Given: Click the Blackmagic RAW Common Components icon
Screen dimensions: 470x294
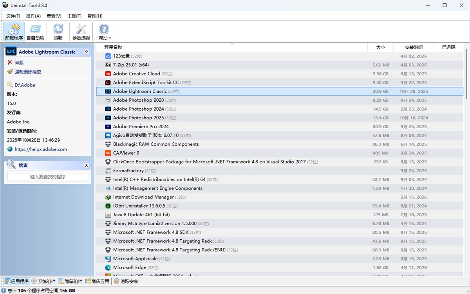Looking at the screenshot, I should pos(108,144).
